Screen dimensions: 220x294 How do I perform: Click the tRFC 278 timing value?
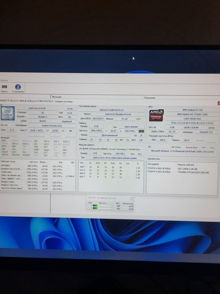(141, 140)
